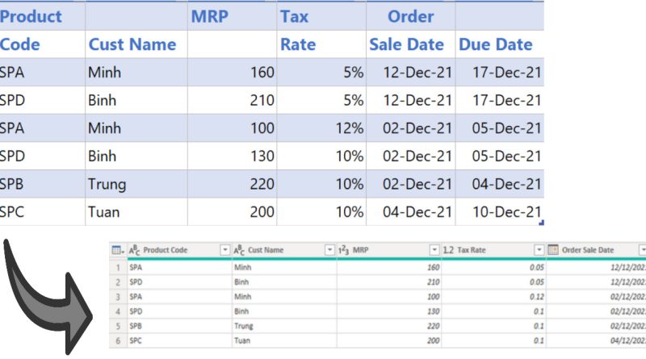Select the Due Date header in top table

pyautogui.click(x=496, y=44)
